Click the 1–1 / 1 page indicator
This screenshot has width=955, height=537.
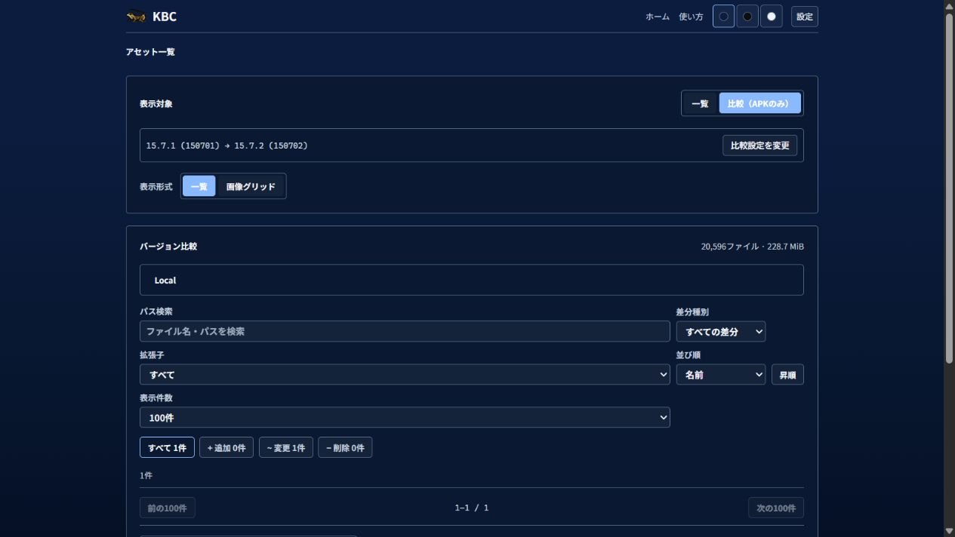(x=472, y=508)
